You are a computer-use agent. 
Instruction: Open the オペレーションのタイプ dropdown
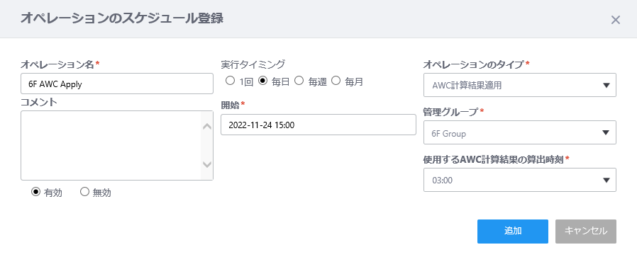coord(519,85)
